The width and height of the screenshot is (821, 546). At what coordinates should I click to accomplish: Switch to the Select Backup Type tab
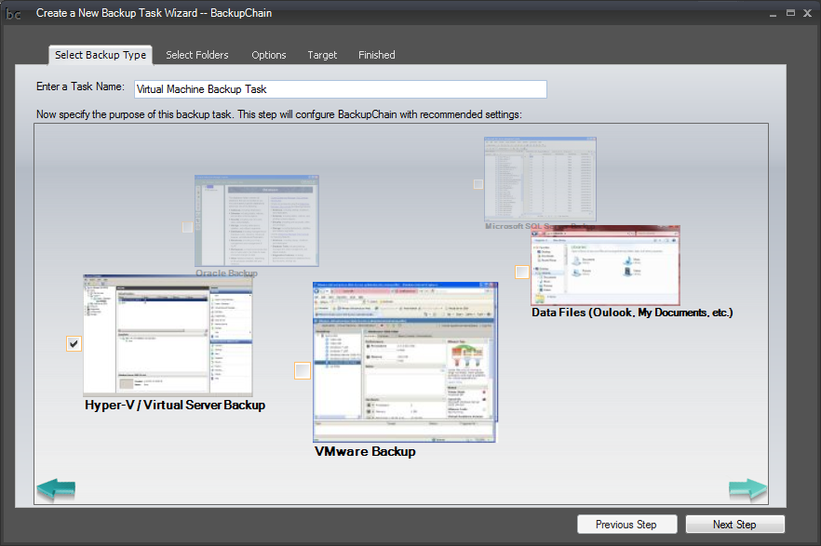[101, 55]
